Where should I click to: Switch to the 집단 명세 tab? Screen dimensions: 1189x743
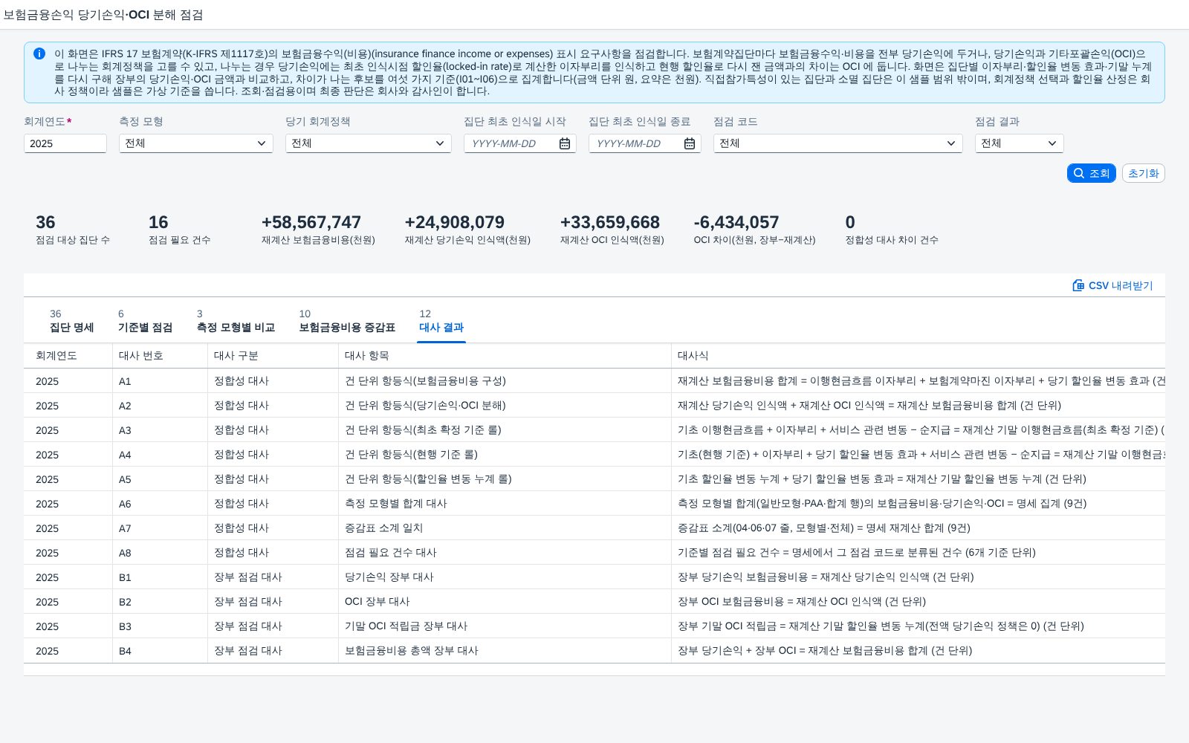[72, 321]
